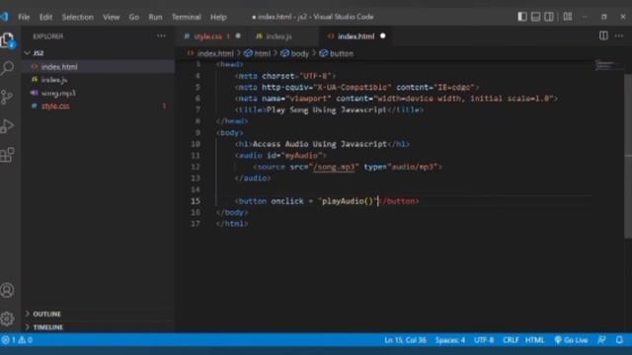Follow the /song.mp3 link on line 12
Screen dimensions: 632x355
click(x=334, y=167)
